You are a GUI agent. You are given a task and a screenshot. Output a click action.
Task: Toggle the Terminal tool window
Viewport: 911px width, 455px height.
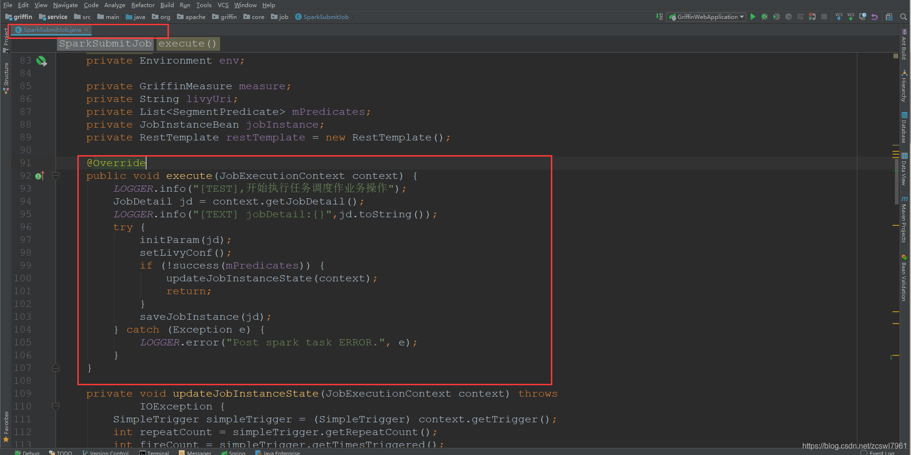click(x=154, y=452)
